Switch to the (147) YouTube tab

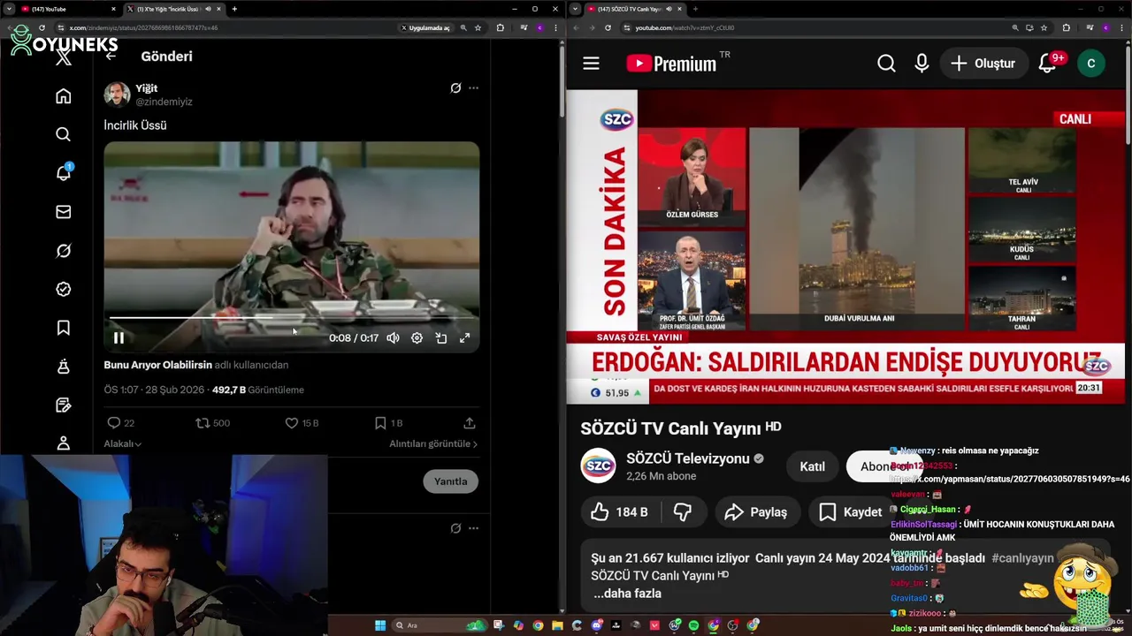66,9
